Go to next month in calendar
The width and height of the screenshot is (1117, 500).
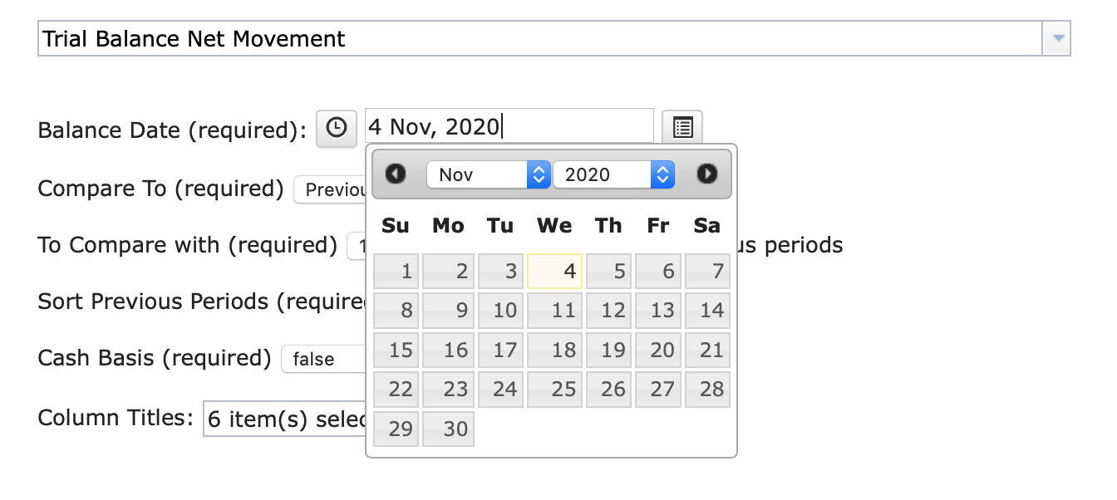[x=706, y=174]
